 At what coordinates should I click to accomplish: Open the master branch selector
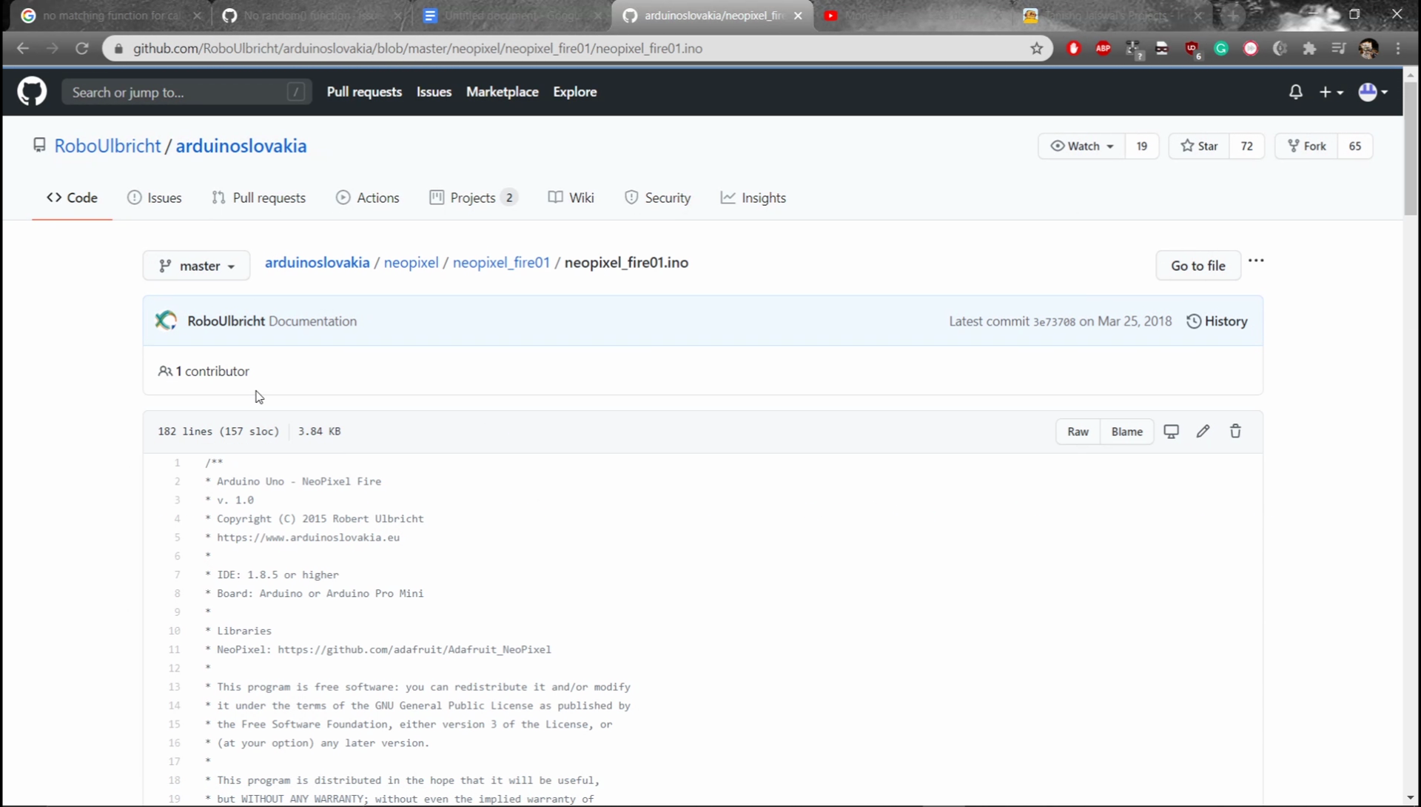[196, 266]
